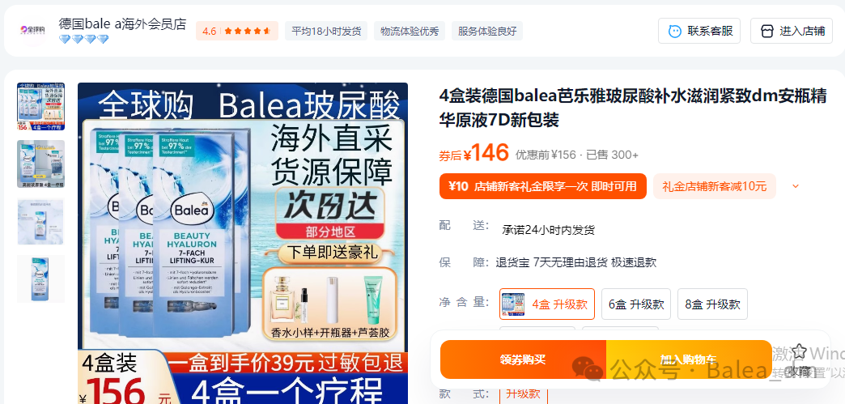Click the 礼金店铺新客减10元 tag
This screenshot has height=404, width=845.
714,187
